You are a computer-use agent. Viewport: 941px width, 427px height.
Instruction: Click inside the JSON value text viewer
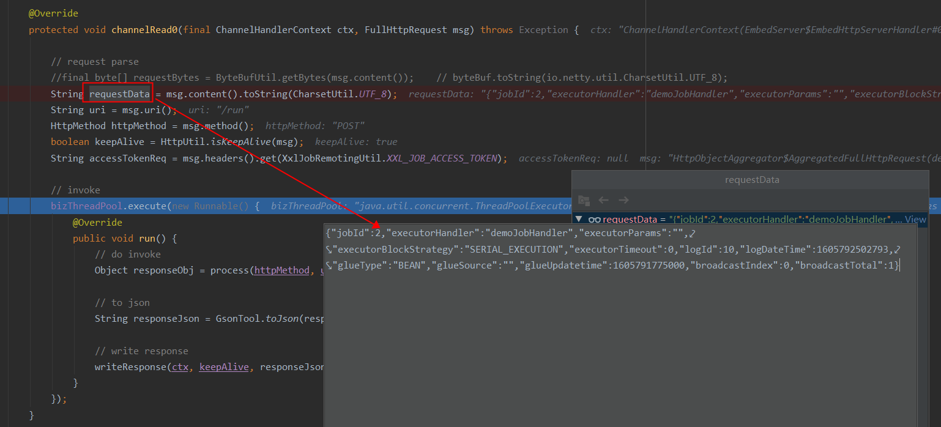point(620,325)
